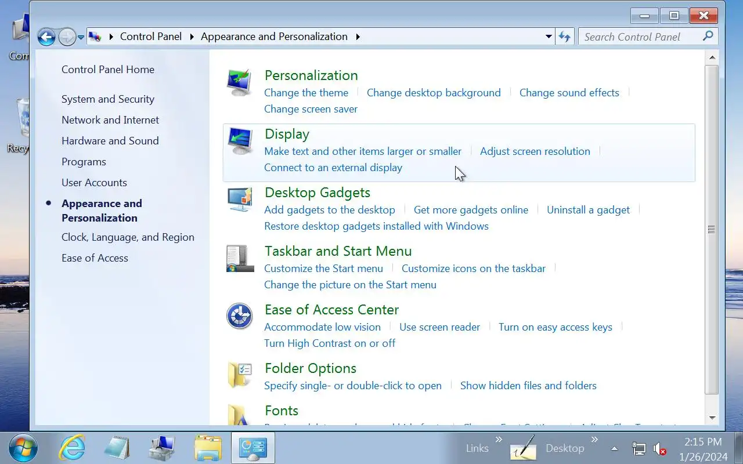Click Change desktop background link

[434, 93]
